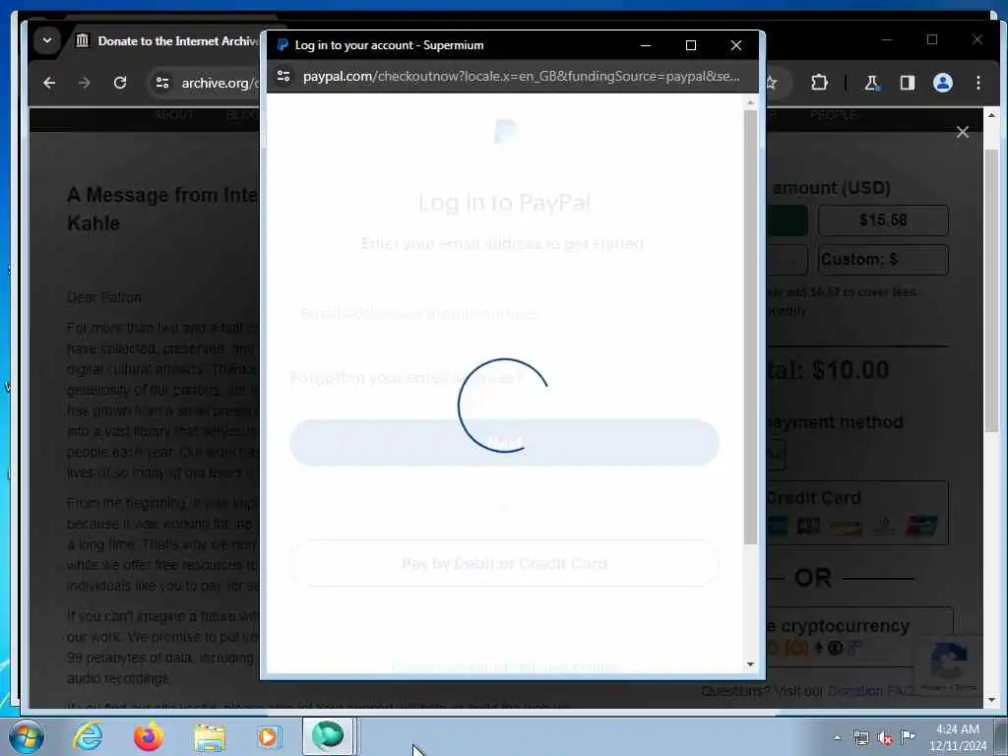The width and height of the screenshot is (1008, 756).
Task: Go back in the archive.org browser window
Action: [x=49, y=83]
